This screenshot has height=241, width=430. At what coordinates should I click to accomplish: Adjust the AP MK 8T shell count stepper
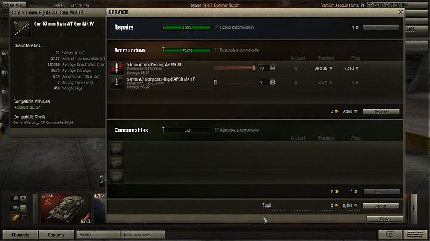coord(272,68)
